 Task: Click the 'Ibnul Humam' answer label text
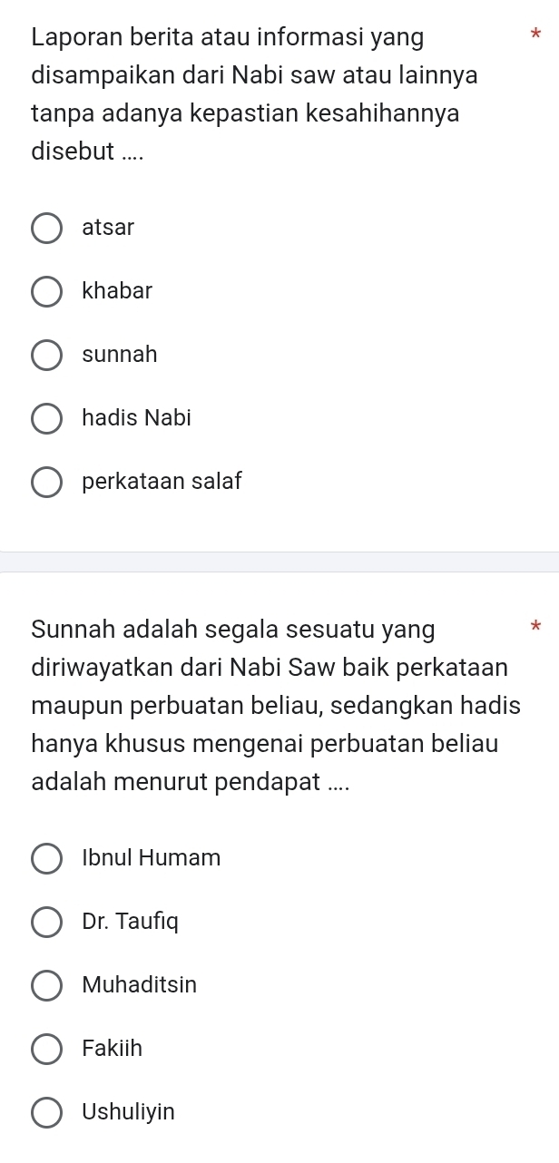coord(151,858)
